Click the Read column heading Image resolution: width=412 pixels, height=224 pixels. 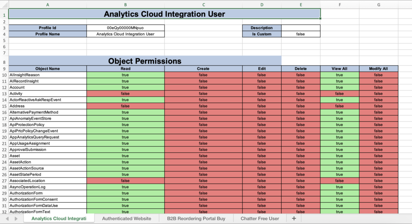(126, 69)
